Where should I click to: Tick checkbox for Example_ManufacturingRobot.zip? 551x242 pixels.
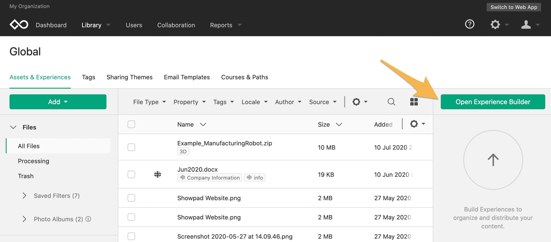[131, 147]
